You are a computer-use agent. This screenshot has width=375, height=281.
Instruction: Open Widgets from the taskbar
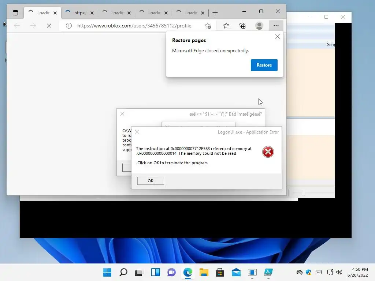(155, 272)
